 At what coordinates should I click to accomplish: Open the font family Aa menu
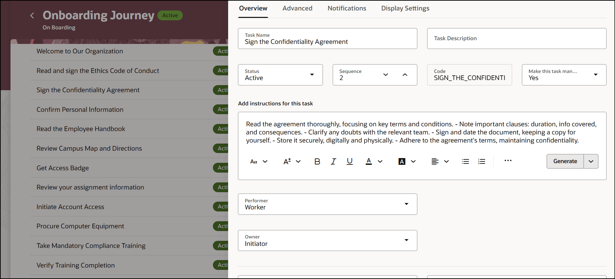click(x=254, y=161)
